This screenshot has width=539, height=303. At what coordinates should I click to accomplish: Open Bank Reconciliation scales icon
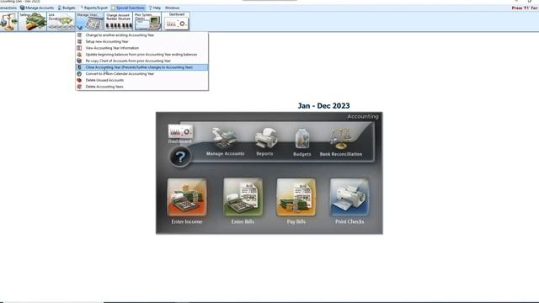[x=340, y=142]
